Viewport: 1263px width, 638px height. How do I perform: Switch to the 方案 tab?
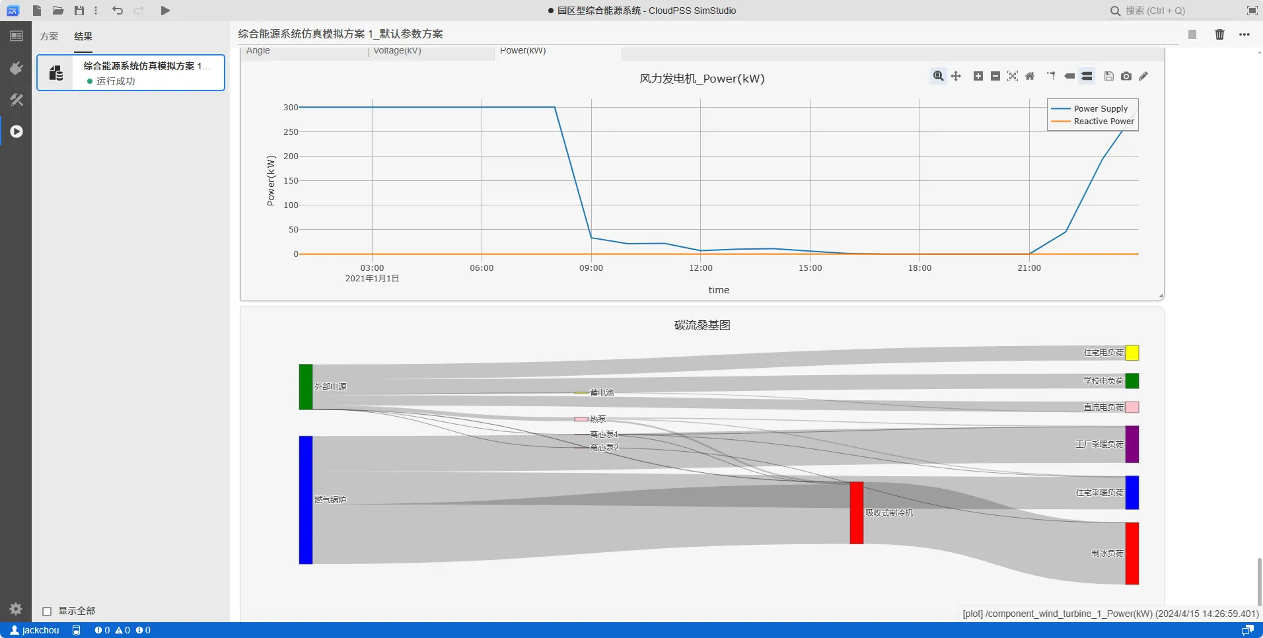[x=49, y=36]
